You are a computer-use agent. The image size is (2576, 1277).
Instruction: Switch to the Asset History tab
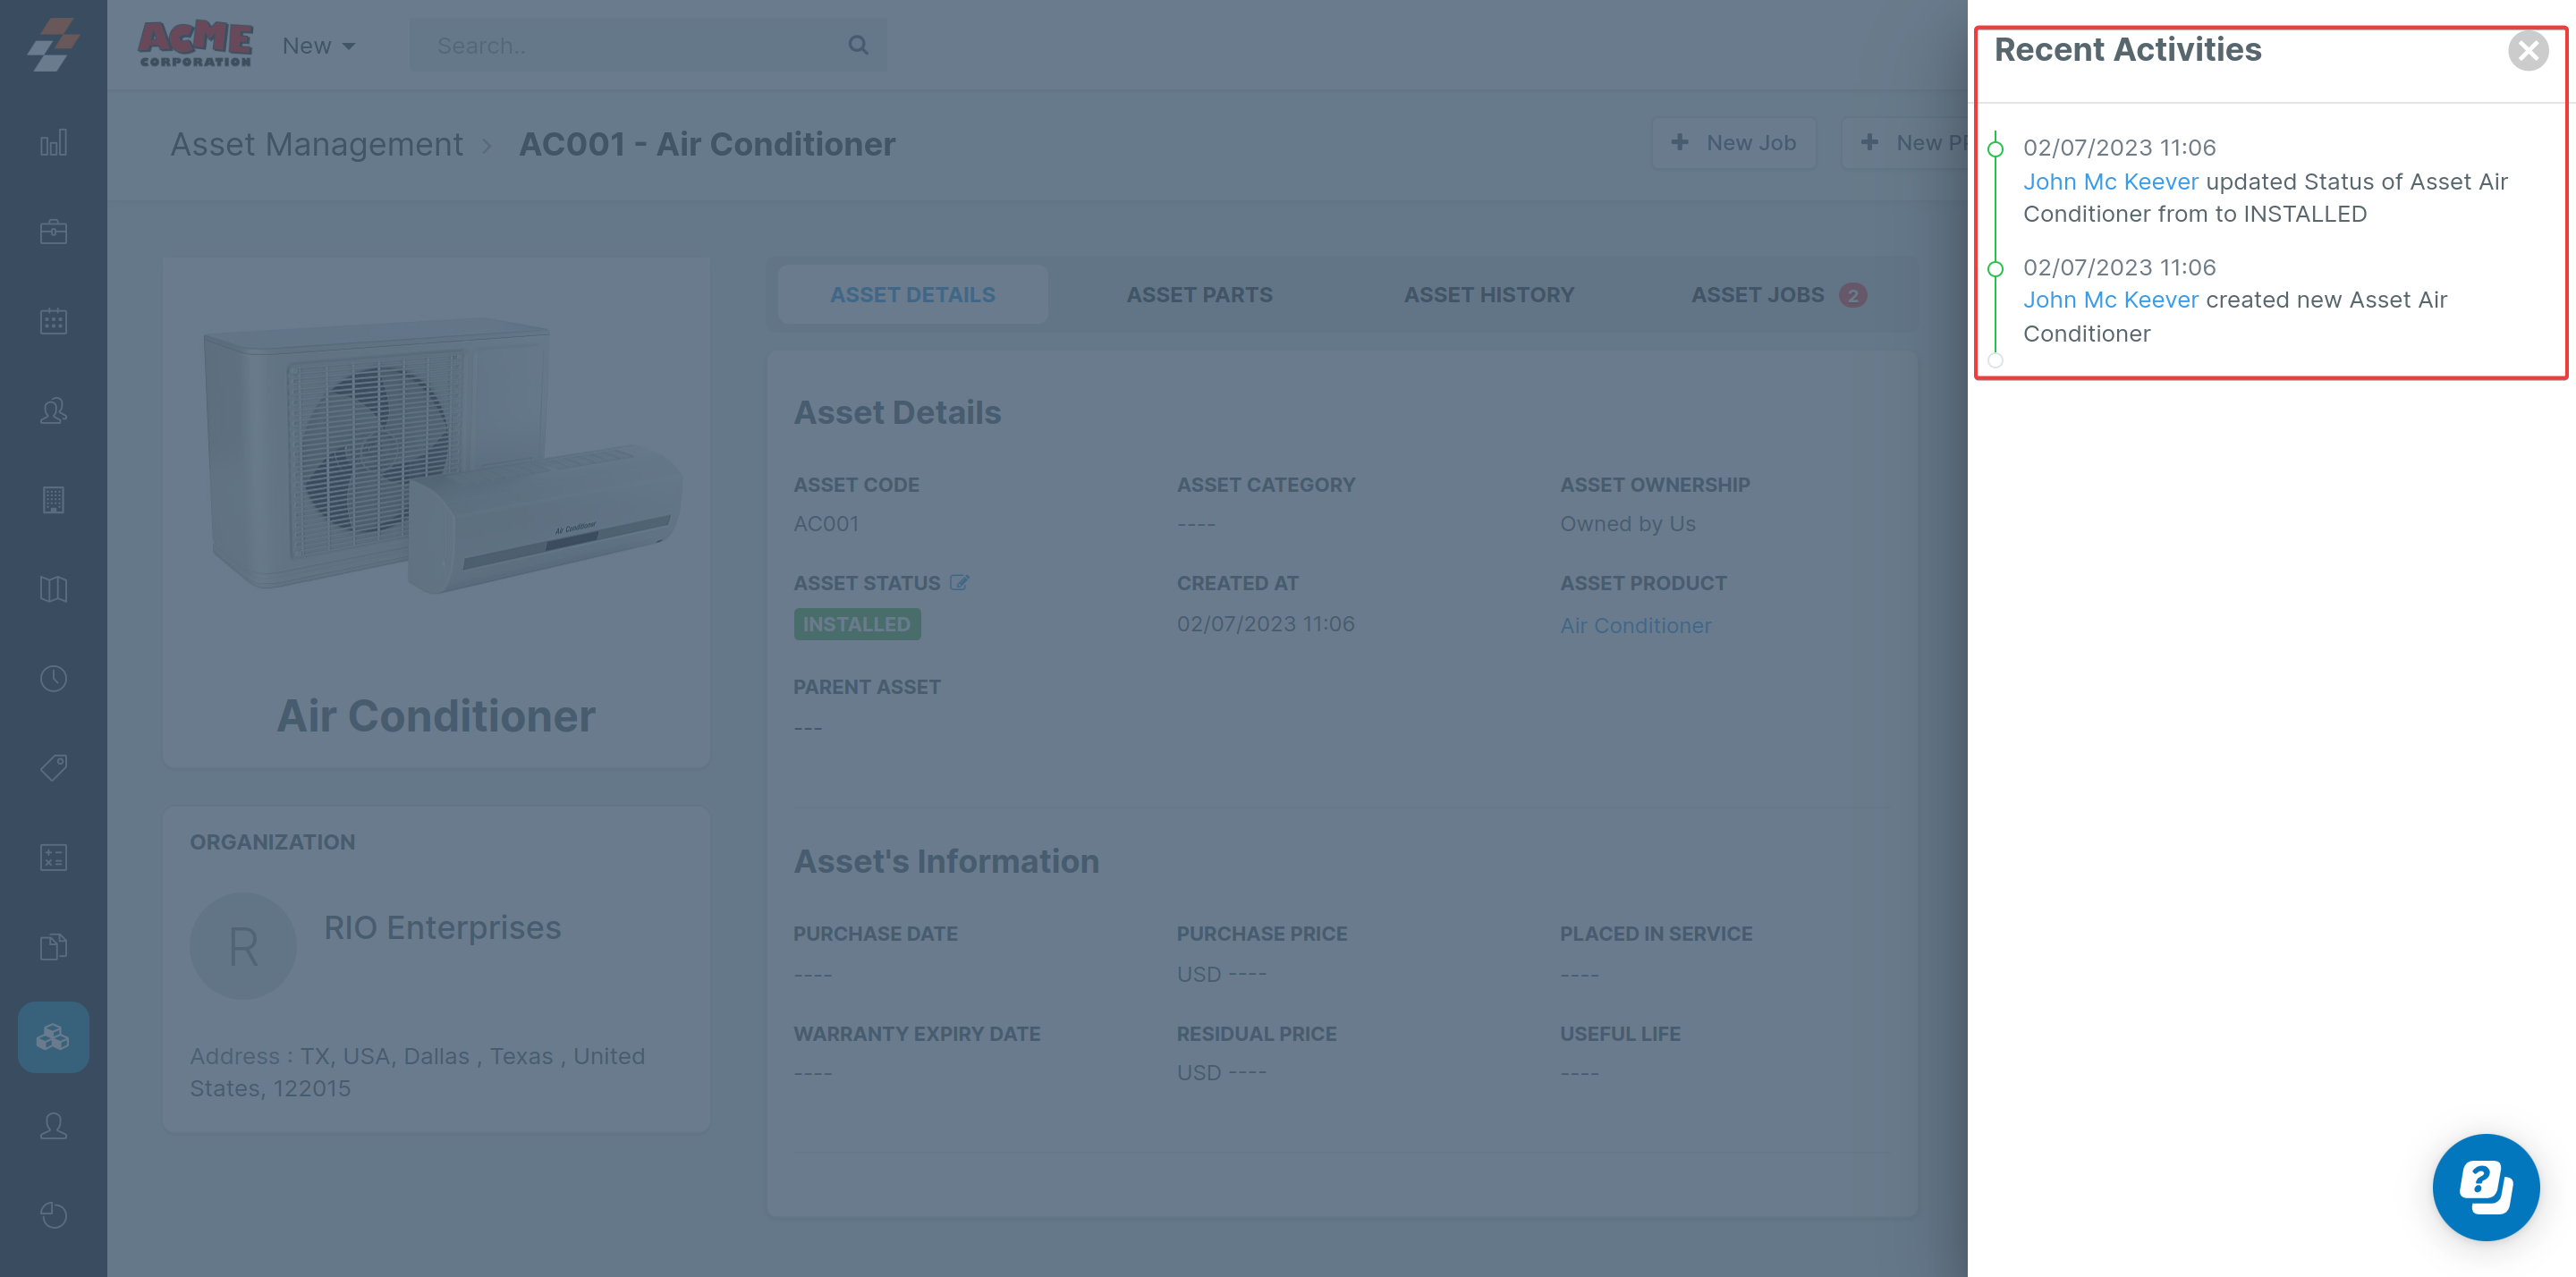tap(1488, 295)
